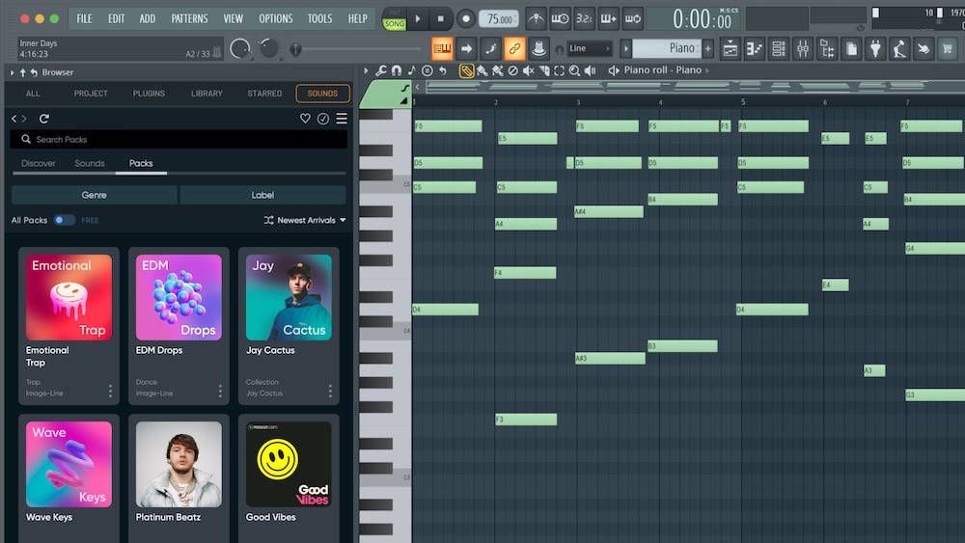Click the Label filter button
This screenshot has height=543, width=965.
pyautogui.click(x=262, y=195)
